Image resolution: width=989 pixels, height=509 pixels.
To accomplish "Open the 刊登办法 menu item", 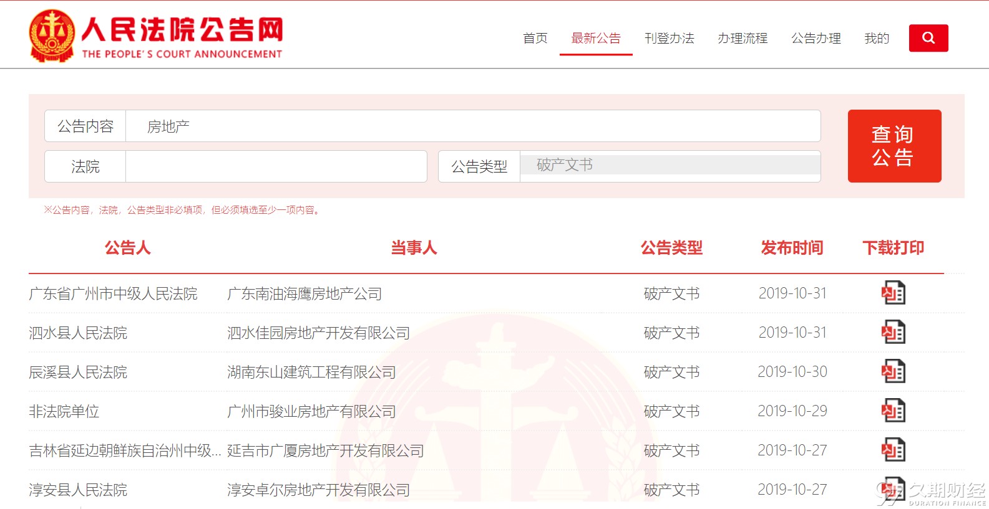I will 669,38.
